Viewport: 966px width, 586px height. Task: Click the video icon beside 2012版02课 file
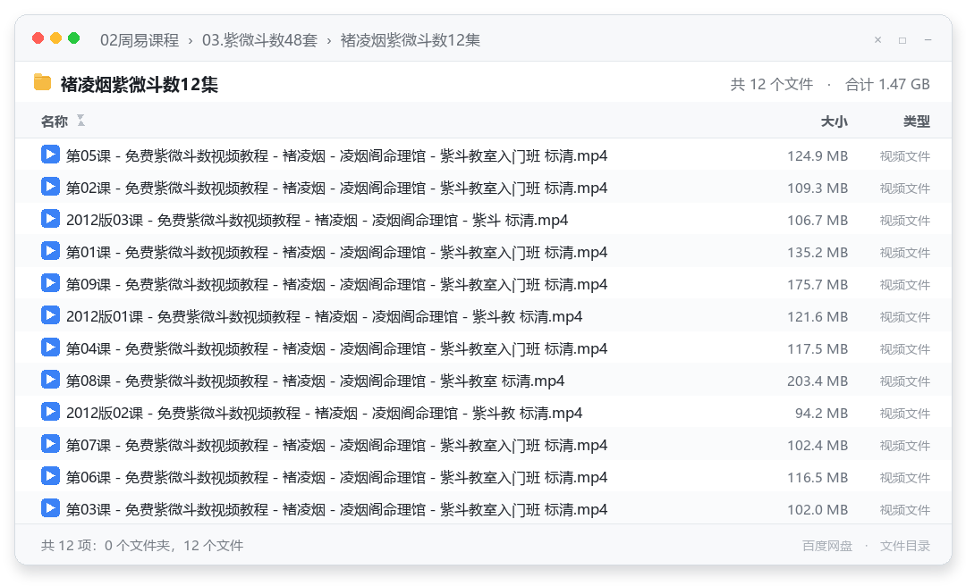point(50,412)
